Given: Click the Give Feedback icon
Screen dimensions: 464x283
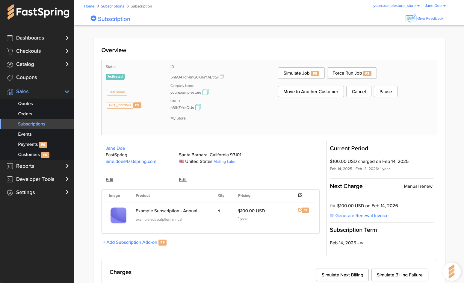Looking at the screenshot, I should point(411,18).
